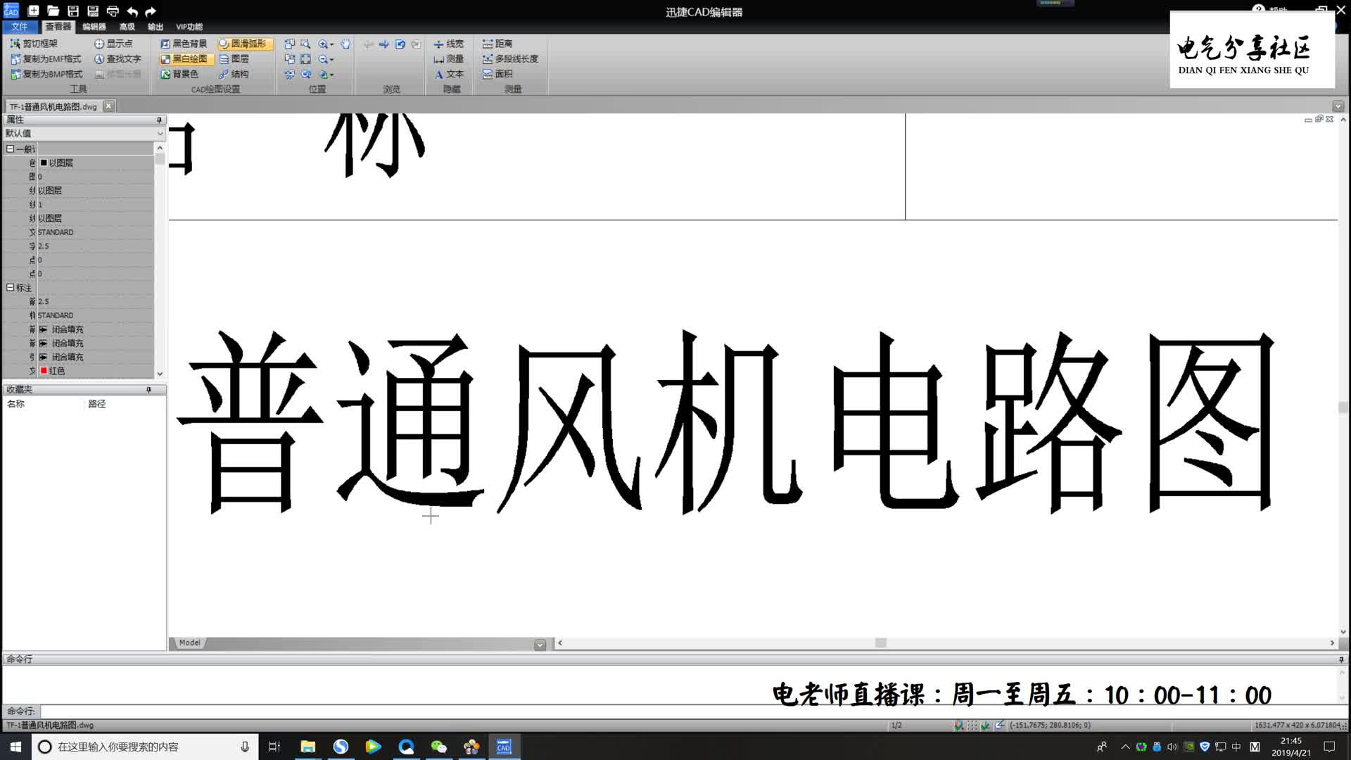
Task: Click the Save floppy disk icon
Action: [72, 11]
